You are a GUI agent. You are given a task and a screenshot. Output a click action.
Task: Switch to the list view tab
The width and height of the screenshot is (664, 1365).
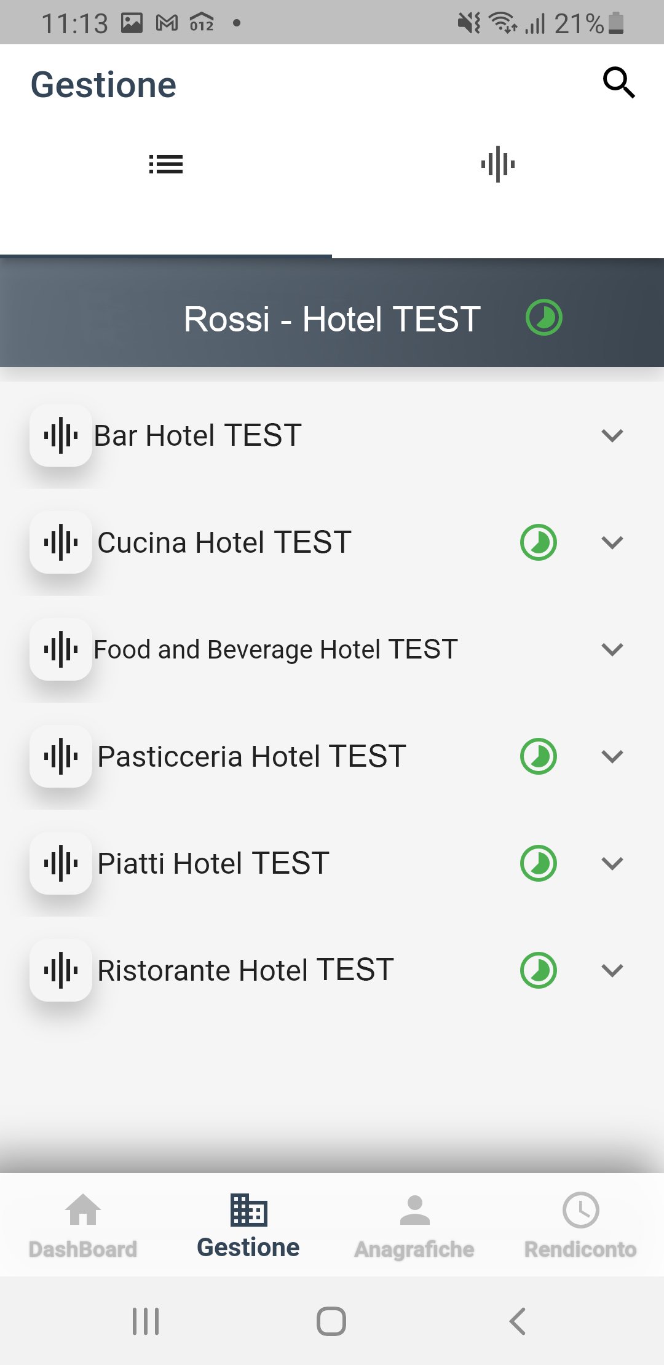tap(166, 164)
